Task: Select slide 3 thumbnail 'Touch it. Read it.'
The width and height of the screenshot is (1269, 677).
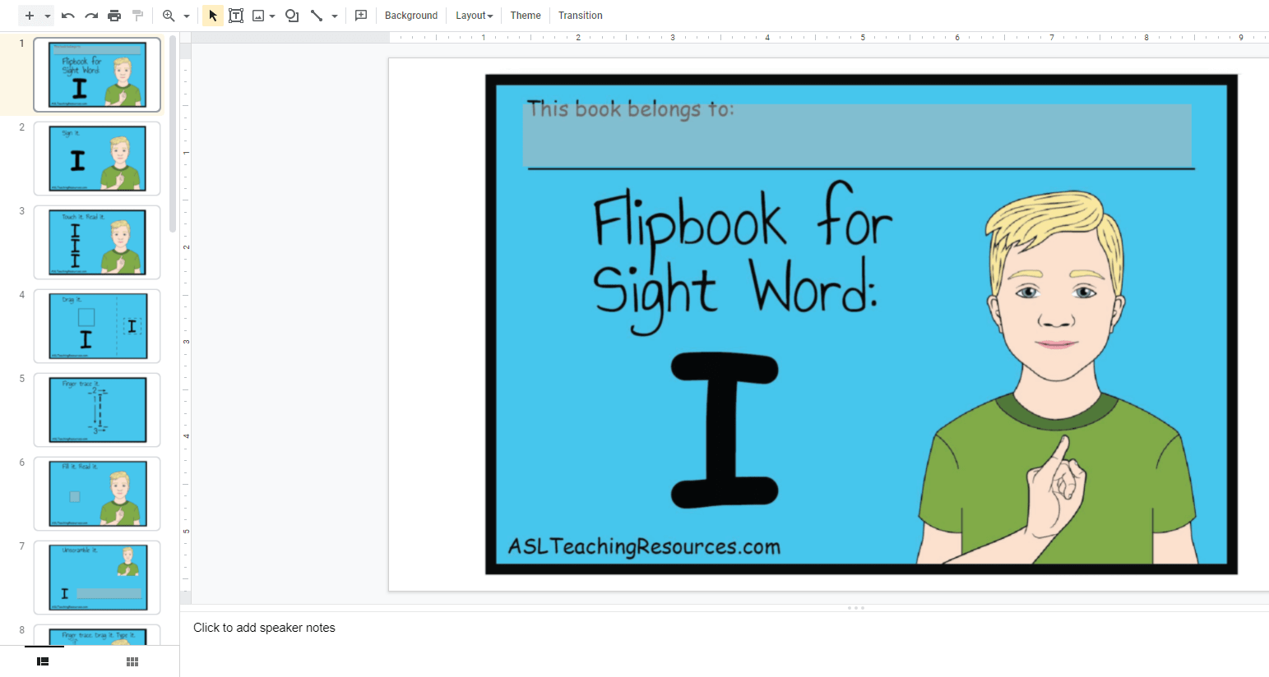Action: [x=97, y=242]
